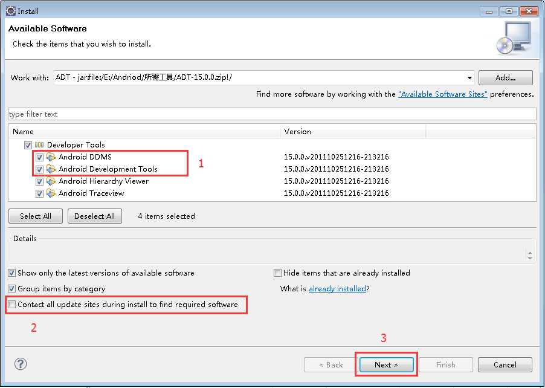Uncheck the Android DDMS checkbox
545x388 pixels.
point(39,157)
